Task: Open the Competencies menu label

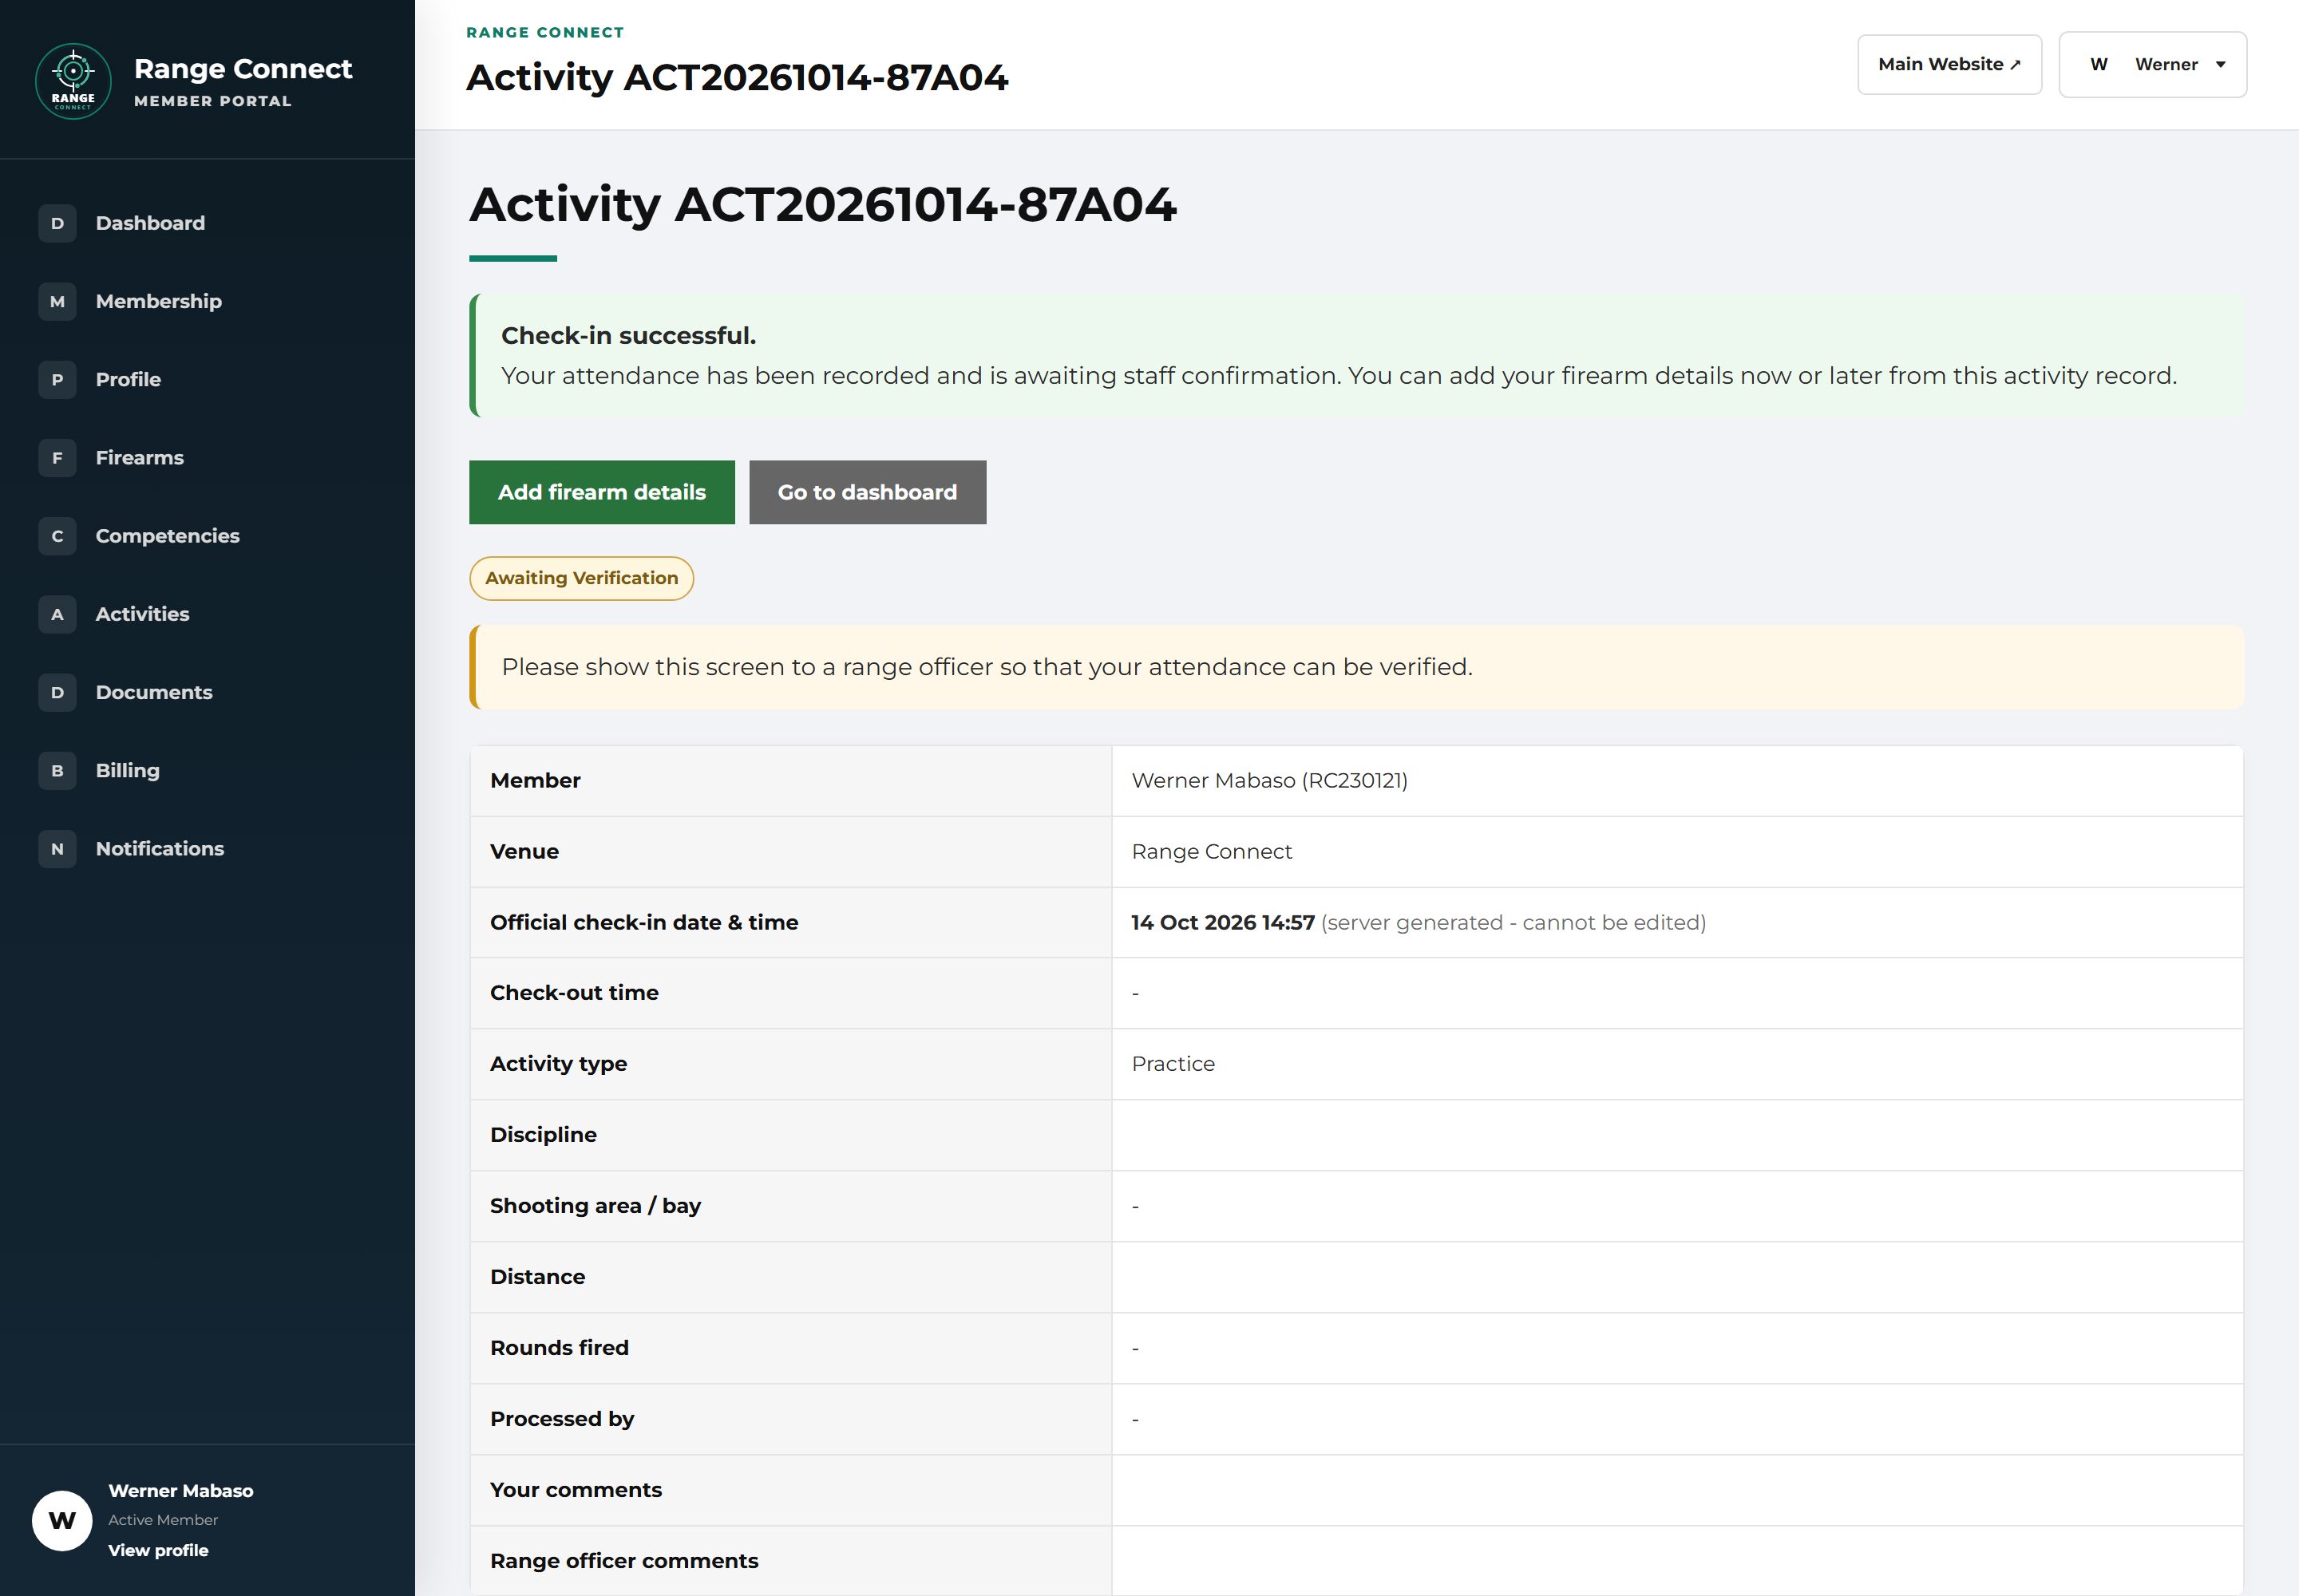Action: coord(167,536)
